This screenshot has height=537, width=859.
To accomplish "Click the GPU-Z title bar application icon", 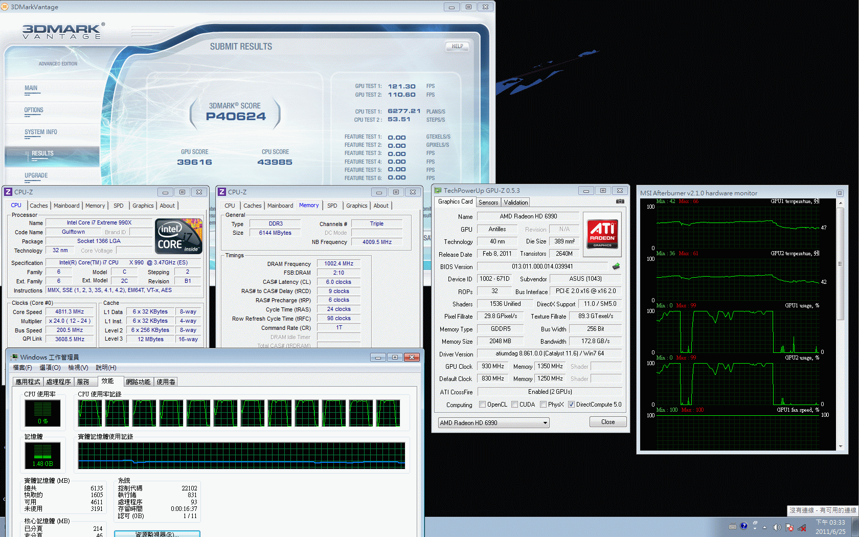I will pyautogui.click(x=438, y=190).
